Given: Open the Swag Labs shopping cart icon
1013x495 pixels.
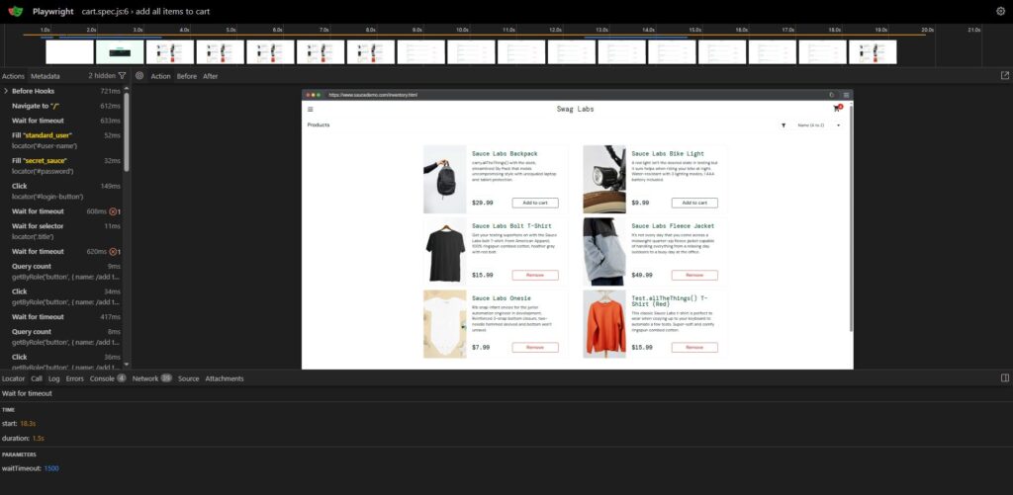Looking at the screenshot, I should (x=837, y=108).
